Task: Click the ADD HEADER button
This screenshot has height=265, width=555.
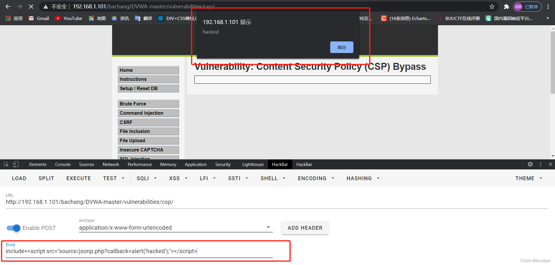Action: coord(305,228)
